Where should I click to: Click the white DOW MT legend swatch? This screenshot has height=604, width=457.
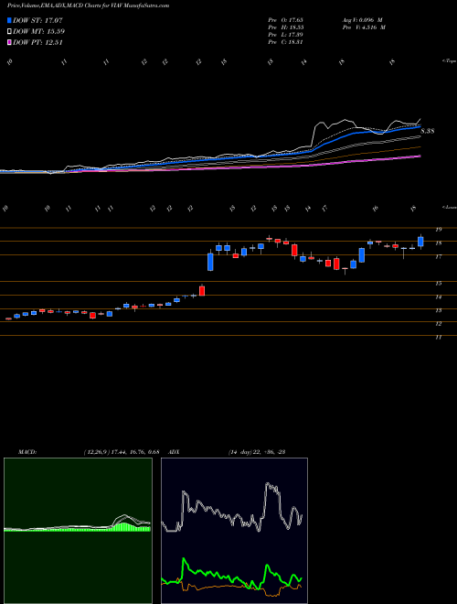(x=10, y=32)
